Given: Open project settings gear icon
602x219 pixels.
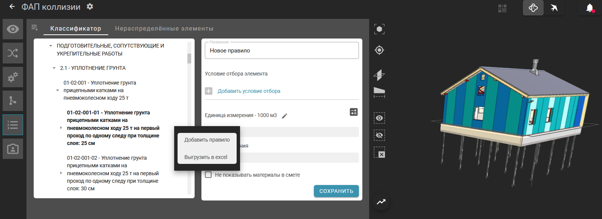Looking at the screenshot, I should pos(90,6).
